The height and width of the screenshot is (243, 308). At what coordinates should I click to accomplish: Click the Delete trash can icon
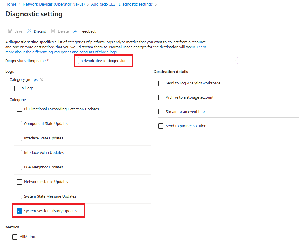[x=53, y=31]
